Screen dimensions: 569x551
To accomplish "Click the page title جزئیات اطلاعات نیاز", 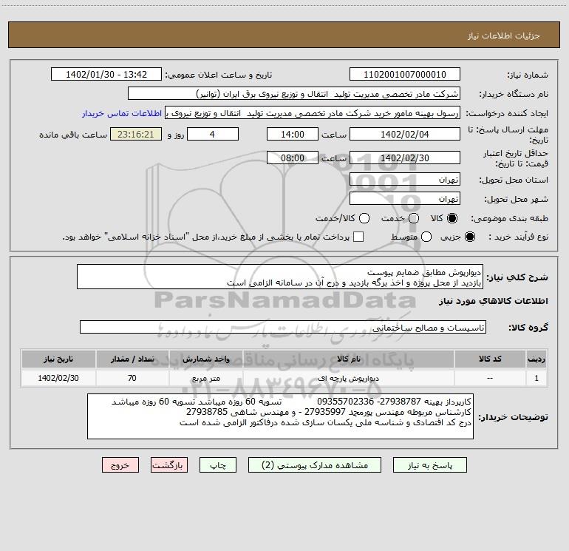I will point(504,36).
